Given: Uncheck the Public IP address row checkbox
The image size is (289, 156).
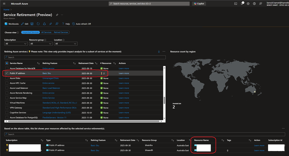Looking at the screenshot, I should pos(7,73).
